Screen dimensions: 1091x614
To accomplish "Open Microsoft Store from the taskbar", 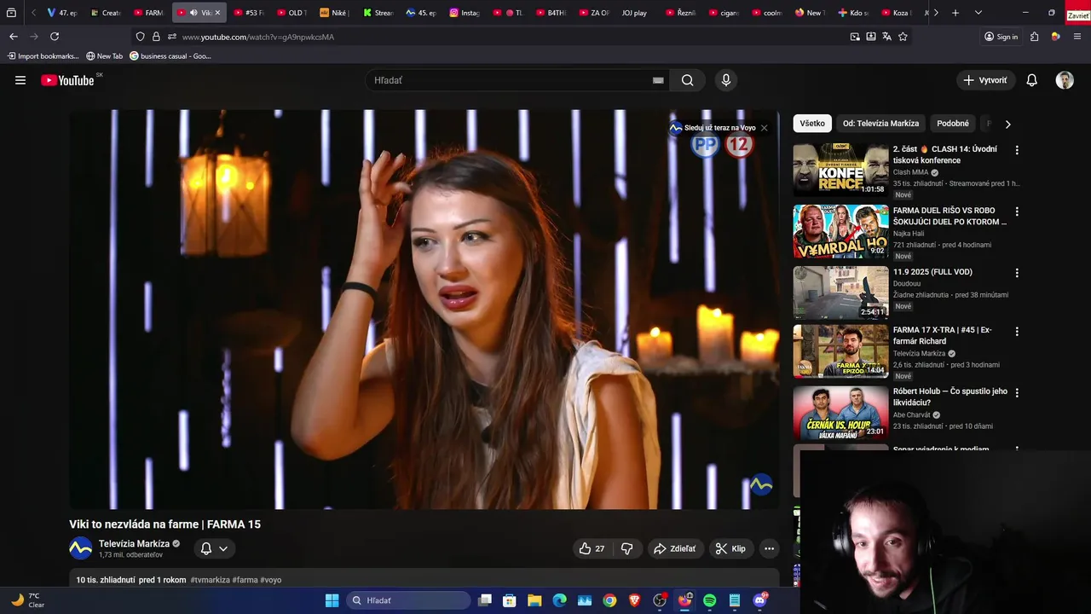I will 510,600.
